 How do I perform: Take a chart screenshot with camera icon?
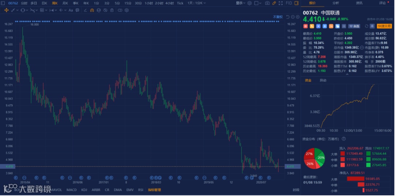267,3
